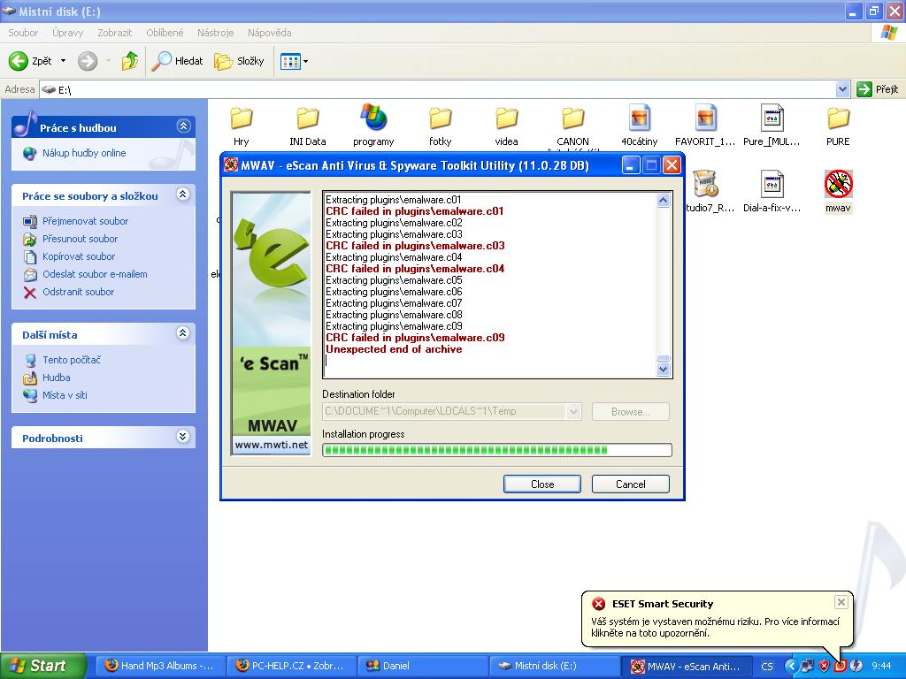Dismiss the ESET Smart Security balloon
The height and width of the screenshot is (679, 906).
pos(841,602)
